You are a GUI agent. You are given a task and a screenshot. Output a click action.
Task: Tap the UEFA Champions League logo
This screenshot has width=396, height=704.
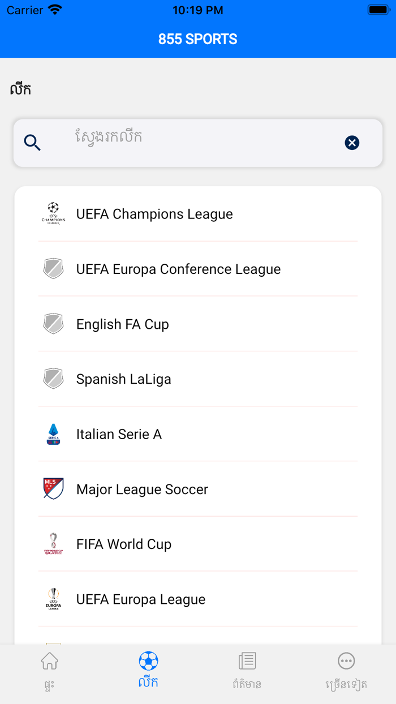(53, 214)
